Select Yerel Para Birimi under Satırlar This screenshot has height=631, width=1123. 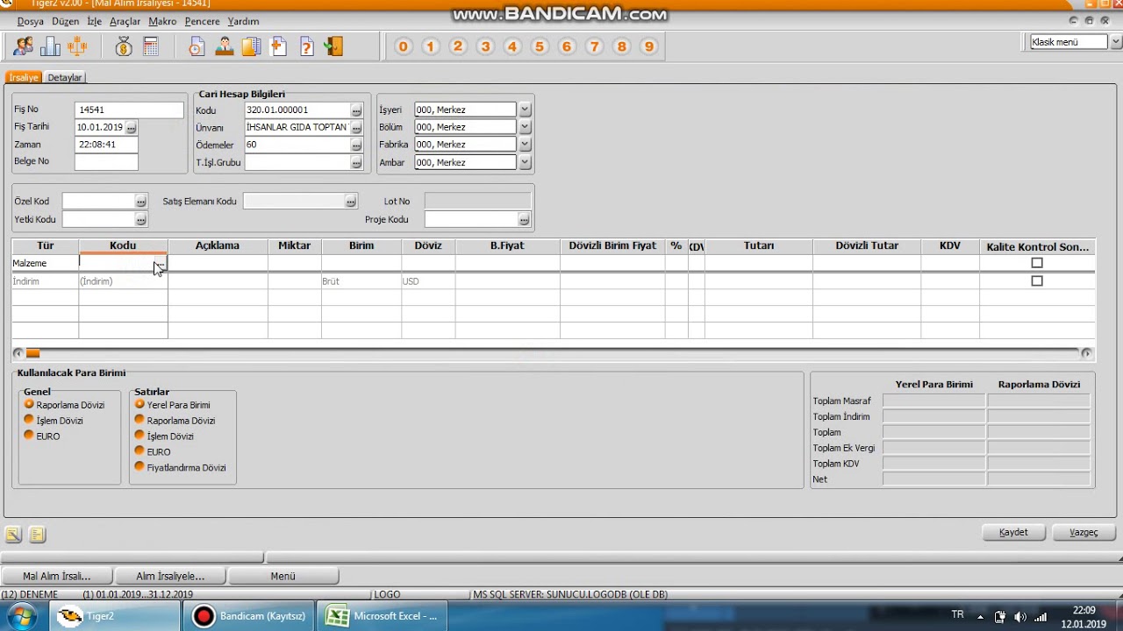pos(139,404)
